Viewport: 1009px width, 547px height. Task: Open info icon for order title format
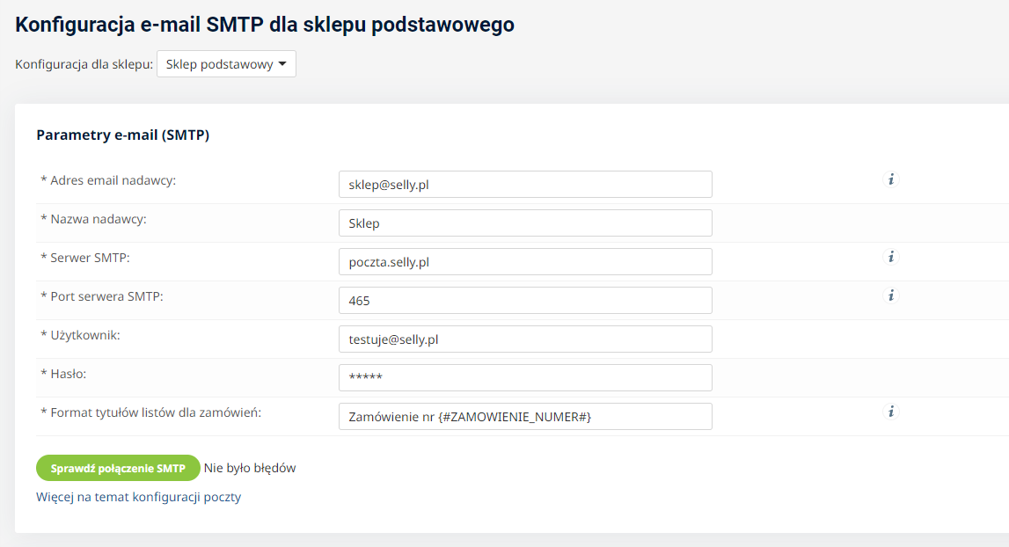pos(890,412)
